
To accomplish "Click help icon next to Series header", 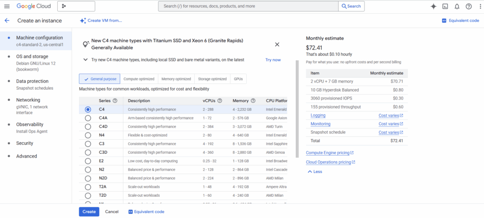I will click(115, 101).
